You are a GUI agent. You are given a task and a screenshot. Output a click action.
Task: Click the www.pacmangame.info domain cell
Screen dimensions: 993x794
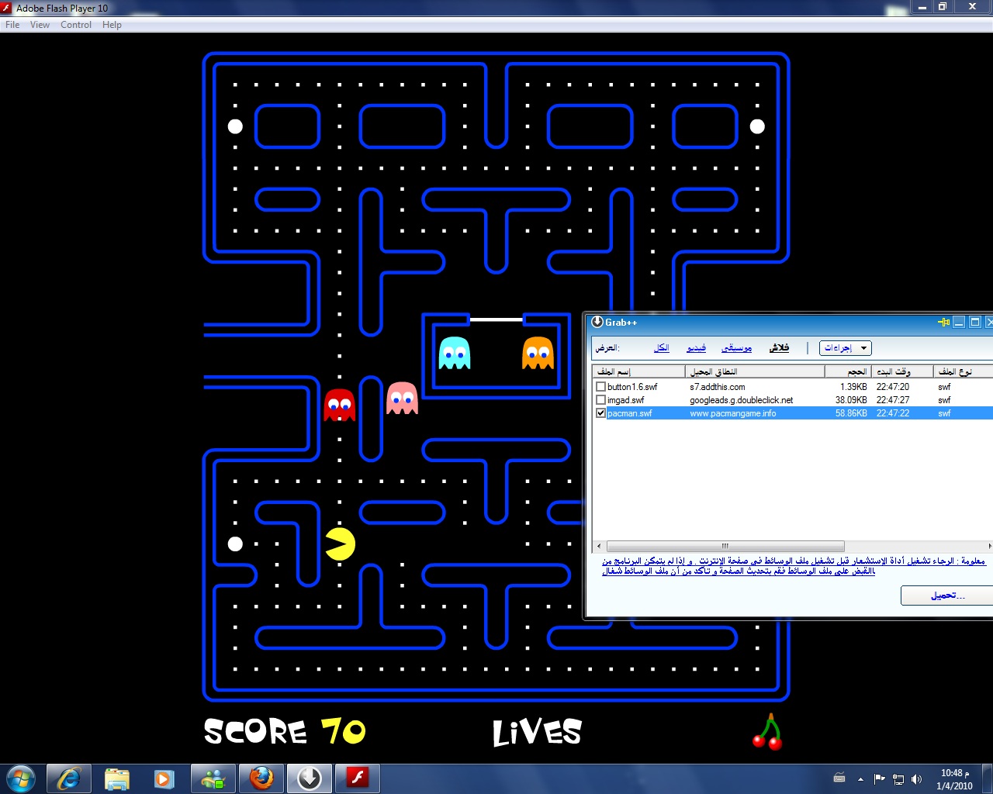click(733, 413)
